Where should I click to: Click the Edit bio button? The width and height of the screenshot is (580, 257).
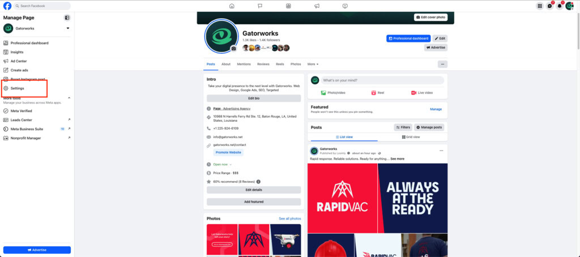[254, 98]
